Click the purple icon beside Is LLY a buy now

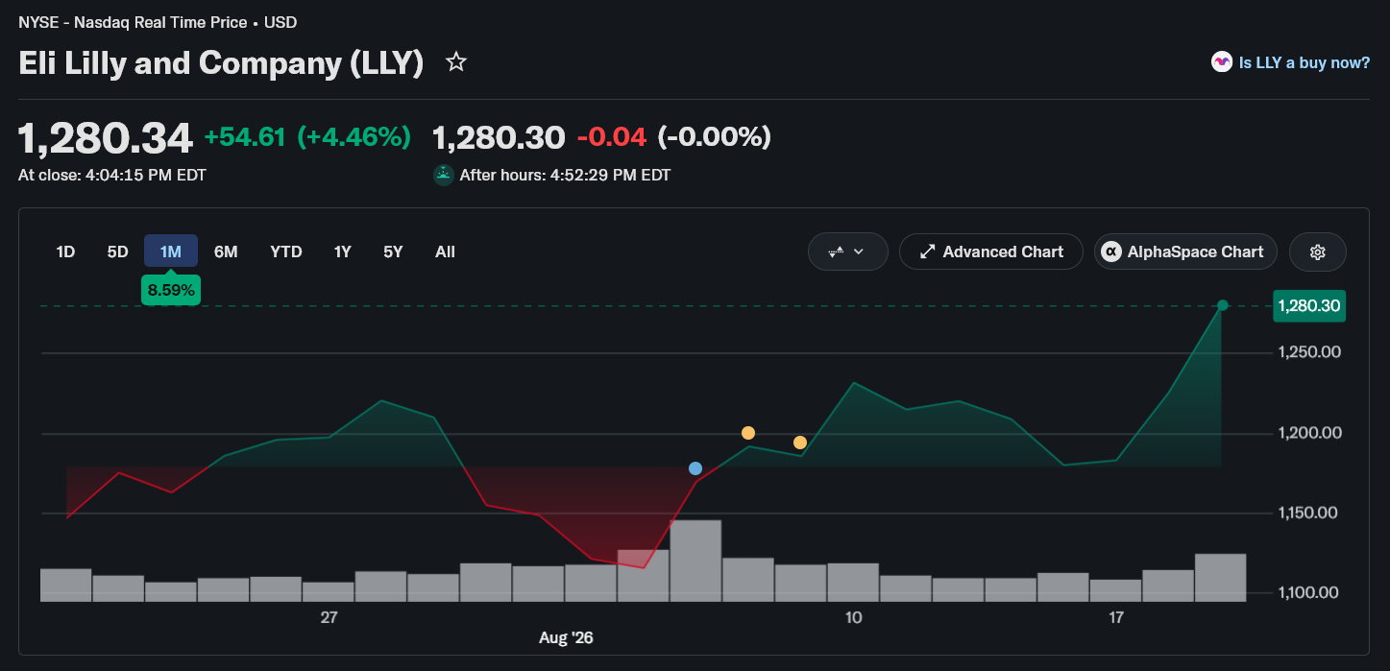pyautogui.click(x=1221, y=62)
